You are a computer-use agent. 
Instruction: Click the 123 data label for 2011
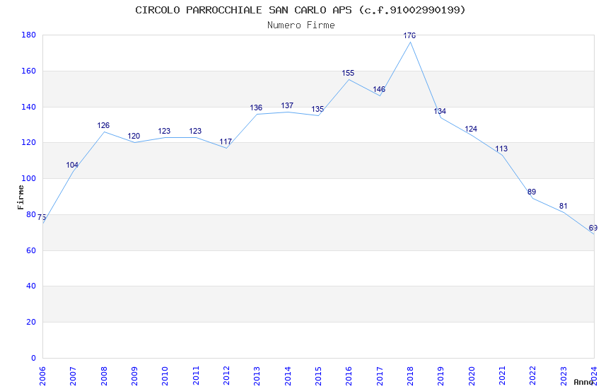(x=195, y=131)
